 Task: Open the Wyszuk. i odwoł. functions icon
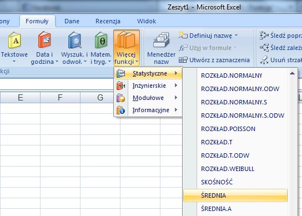pyautogui.click(x=74, y=40)
